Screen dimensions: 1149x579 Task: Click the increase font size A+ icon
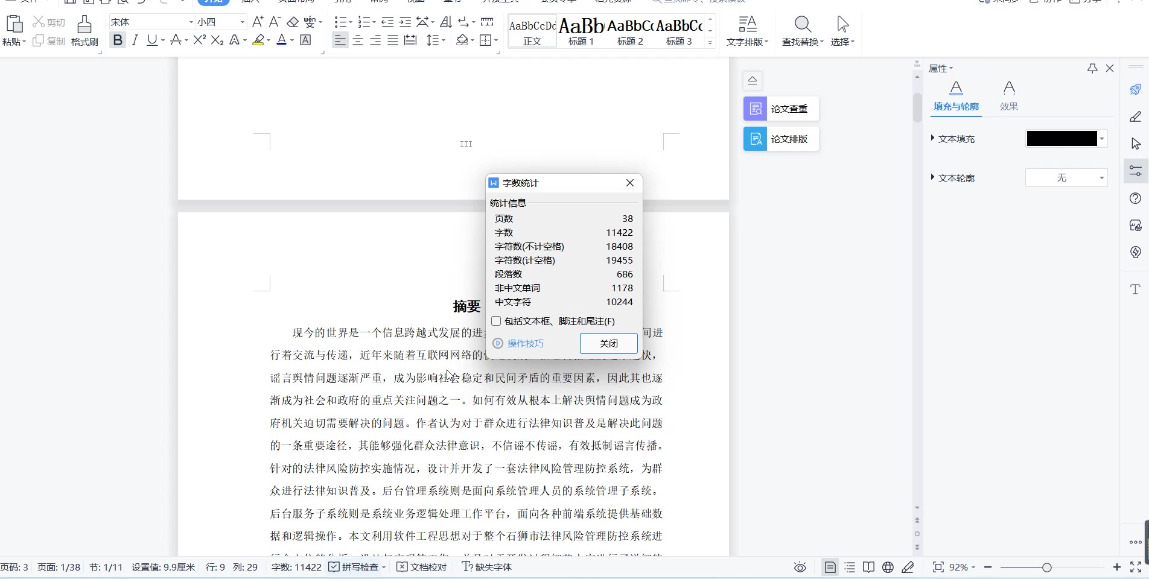[258, 22]
